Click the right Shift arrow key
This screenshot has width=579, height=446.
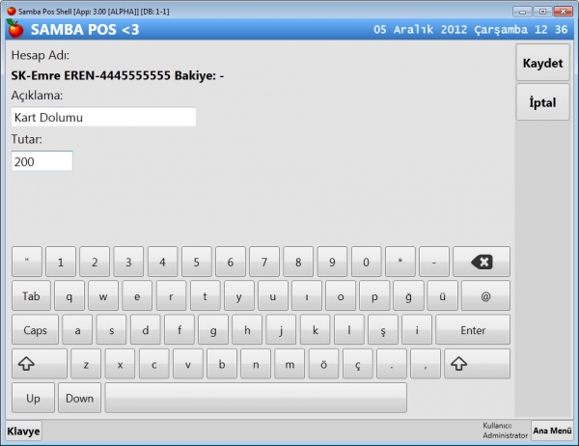(x=477, y=364)
